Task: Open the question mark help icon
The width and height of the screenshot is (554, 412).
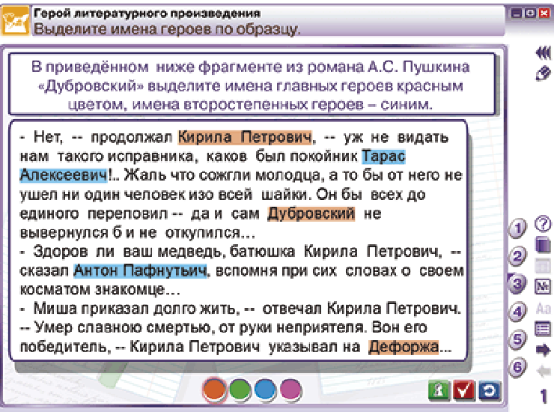Action: pos(543,223)
